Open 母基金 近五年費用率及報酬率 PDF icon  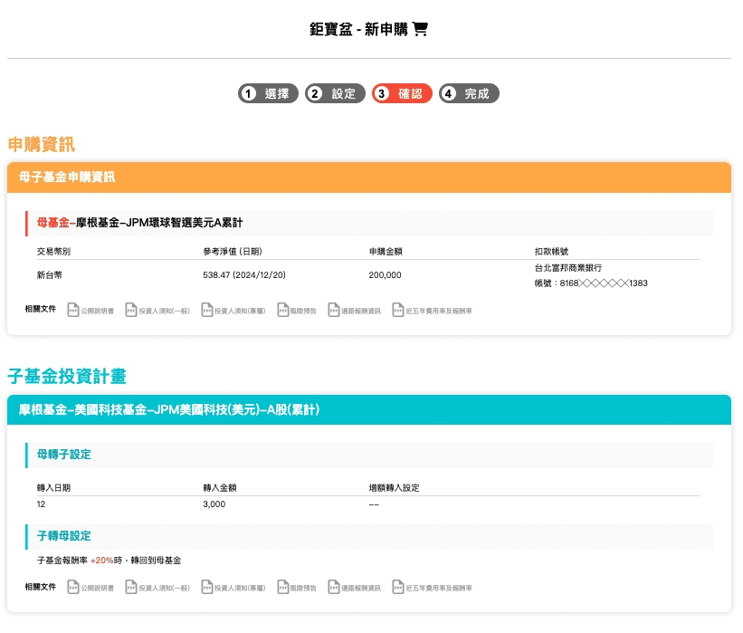(x=398, y=310)
